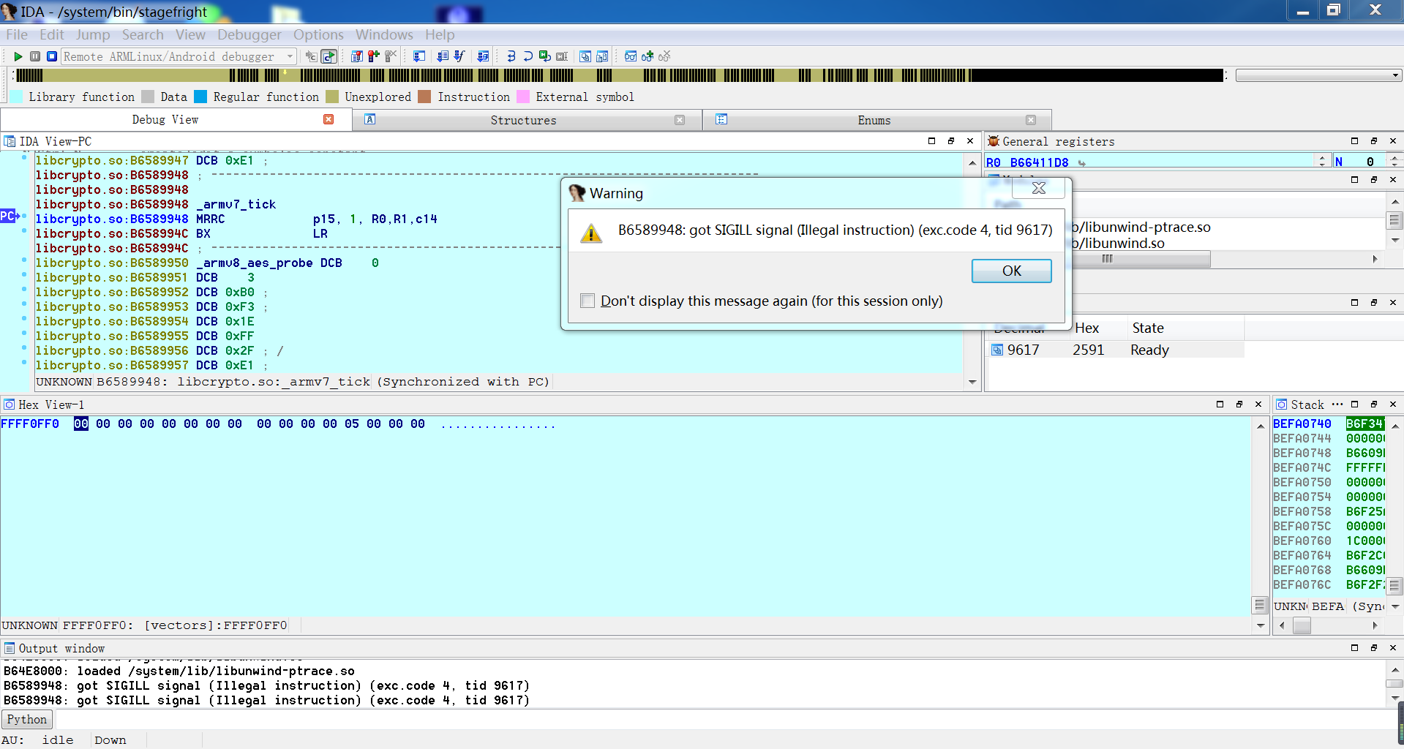Viewport: 1404px width, 749px height.
Task: Click the Step over toolbar icon
Action: click(528, 56)
